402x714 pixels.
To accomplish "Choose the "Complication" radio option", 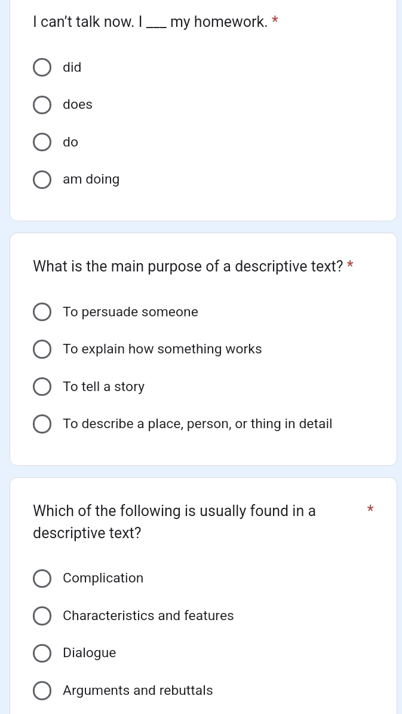I will [42, 578].
